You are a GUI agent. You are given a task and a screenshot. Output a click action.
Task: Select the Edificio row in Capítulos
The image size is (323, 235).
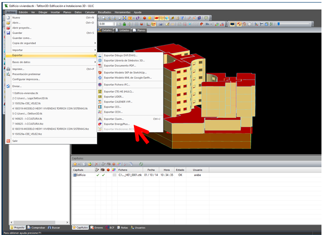[x=81, y=175]
